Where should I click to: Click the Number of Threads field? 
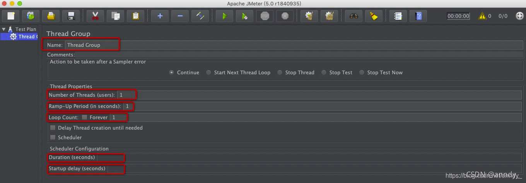[x=319, y=95]
